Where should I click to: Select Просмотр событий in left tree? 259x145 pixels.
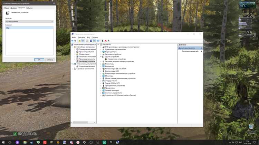tap(86, 52)
